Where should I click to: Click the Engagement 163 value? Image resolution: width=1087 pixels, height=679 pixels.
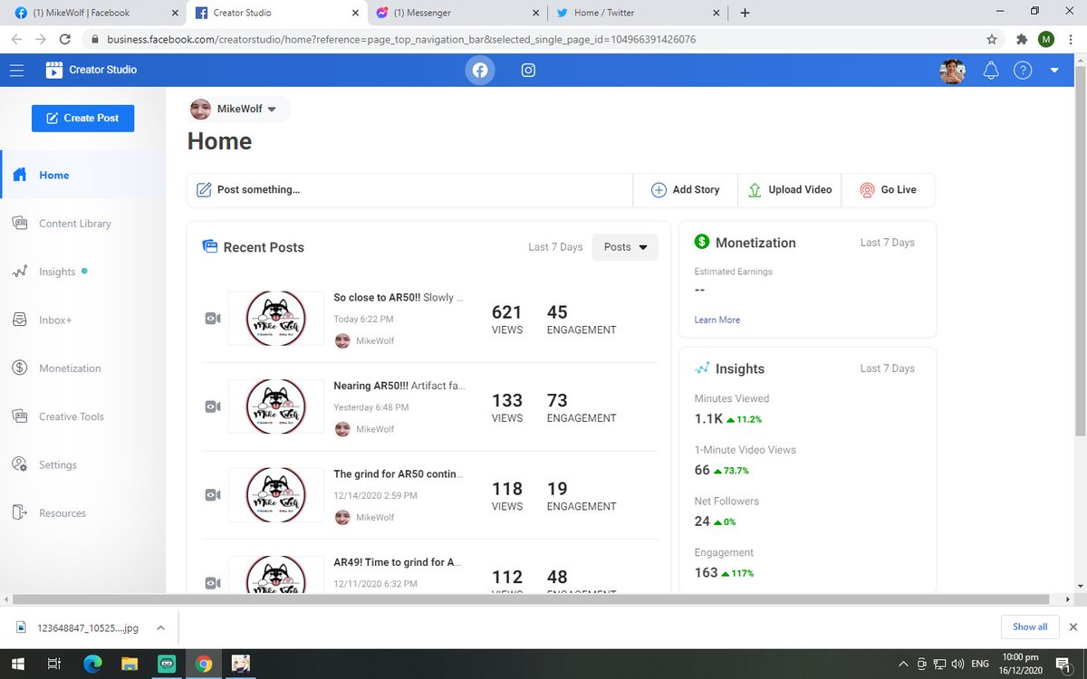click(707, 573)
